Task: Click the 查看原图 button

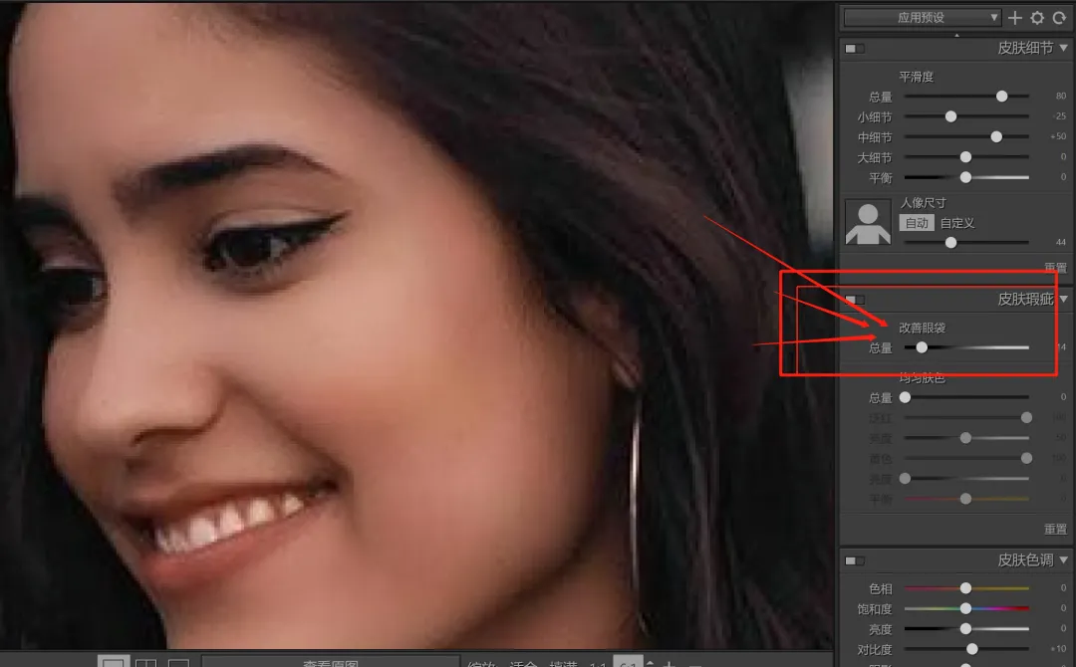Action: click(x=330, y=663)
